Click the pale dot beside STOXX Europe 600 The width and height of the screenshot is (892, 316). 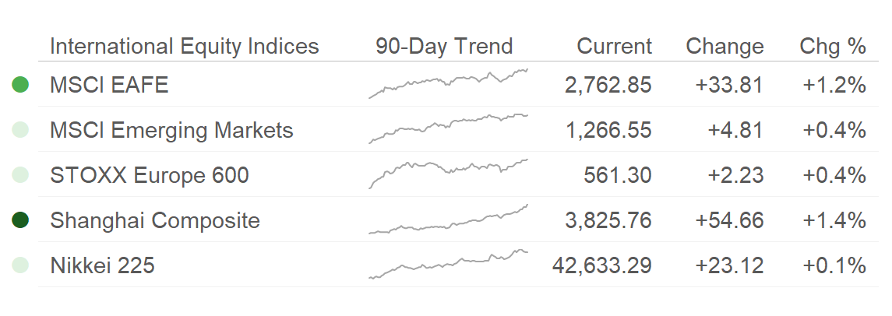(x=20, y=174)
